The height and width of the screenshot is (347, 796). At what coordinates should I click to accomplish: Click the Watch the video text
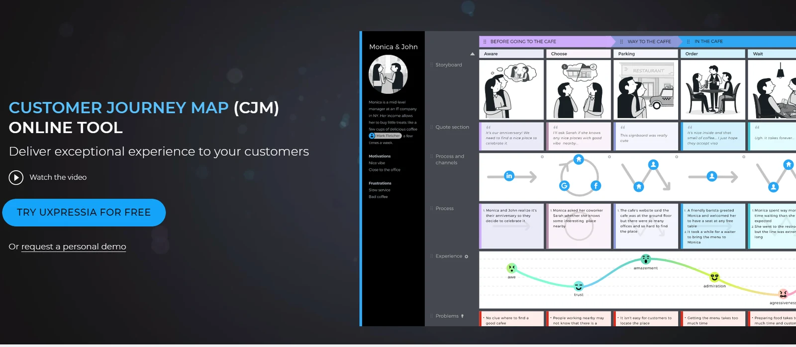pos(58,177)
